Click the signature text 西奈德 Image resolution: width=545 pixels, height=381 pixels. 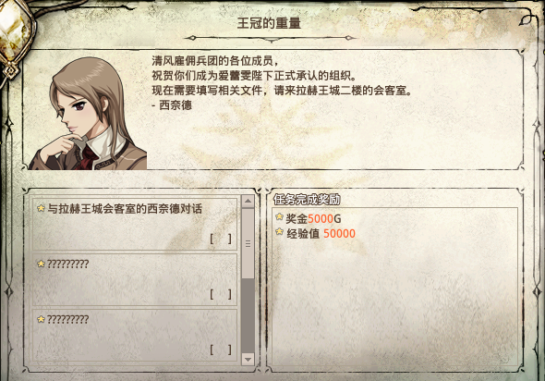click(176, 105)
